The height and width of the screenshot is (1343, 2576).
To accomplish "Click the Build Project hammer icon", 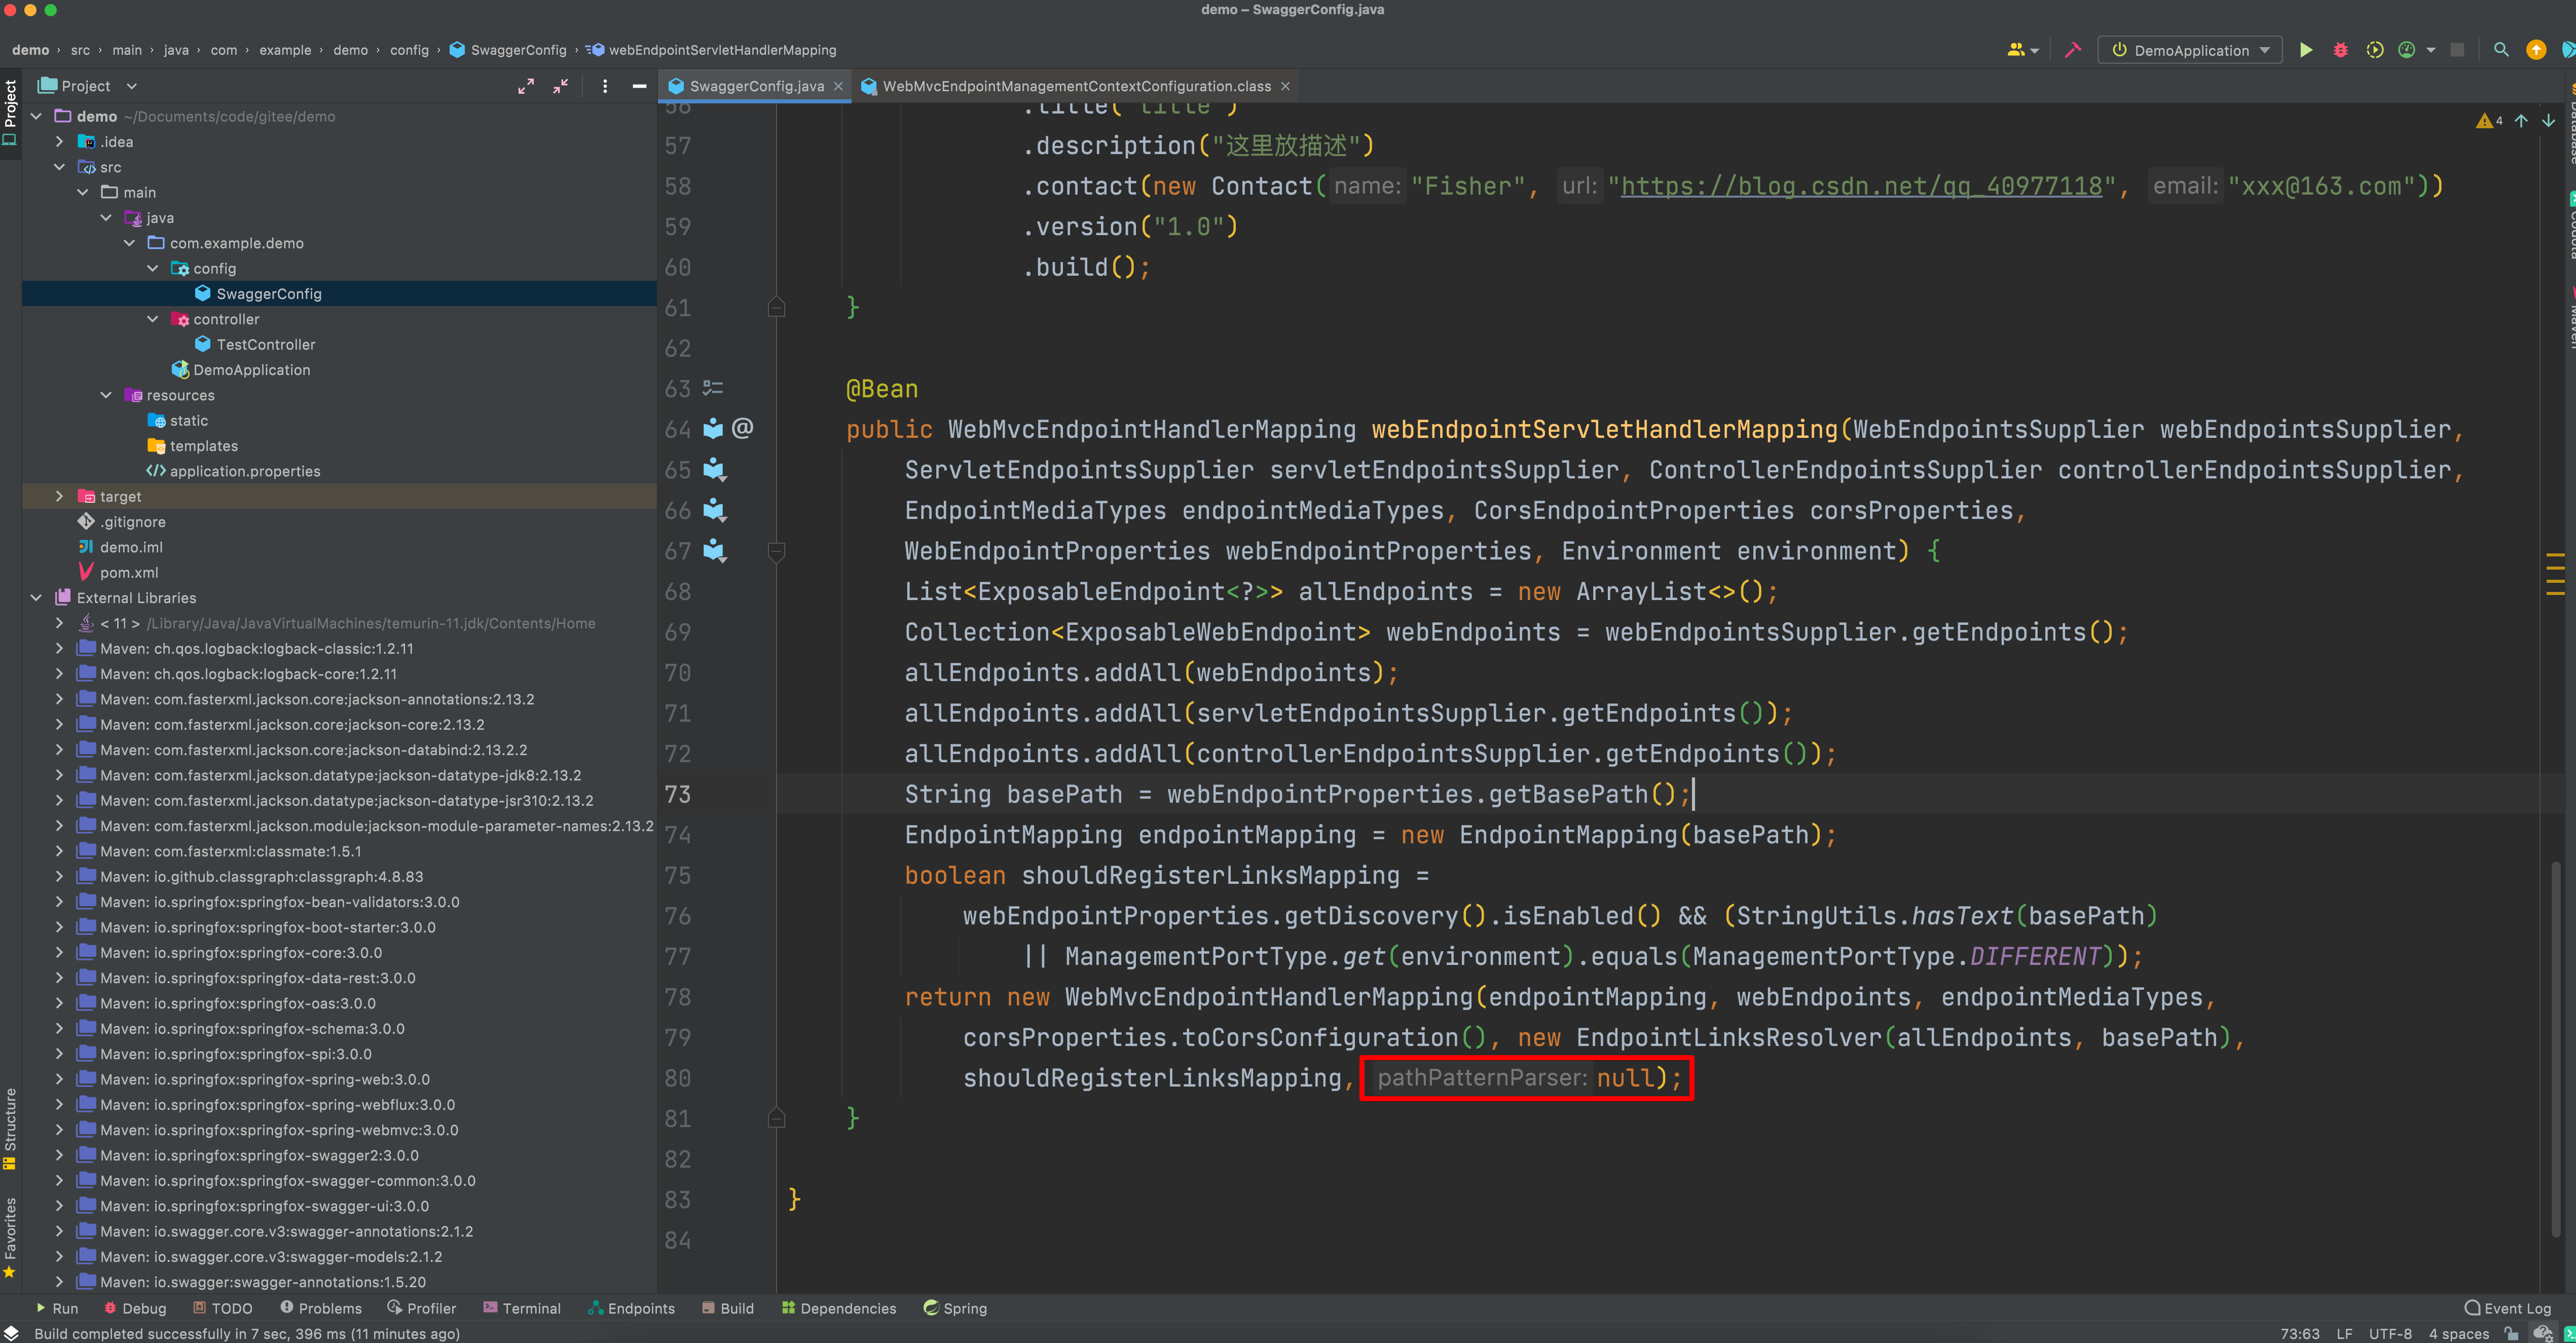I will tap(2074, 50).
